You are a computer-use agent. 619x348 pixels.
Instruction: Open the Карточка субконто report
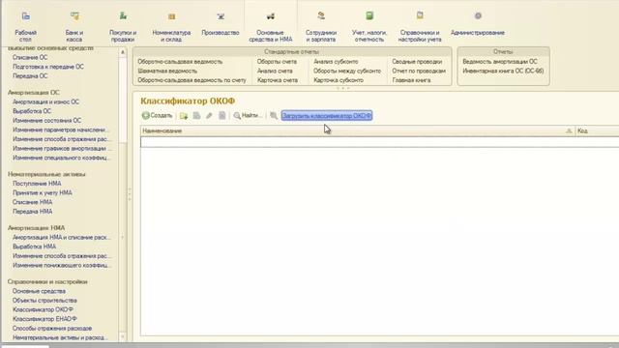point(339,80)
